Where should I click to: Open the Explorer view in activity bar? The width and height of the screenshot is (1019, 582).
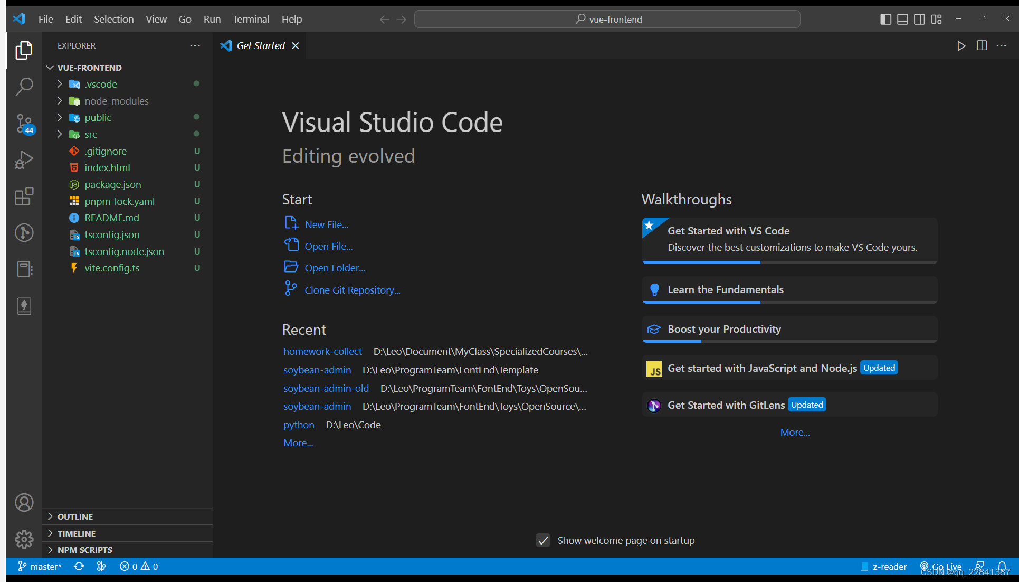click(24, 51)
